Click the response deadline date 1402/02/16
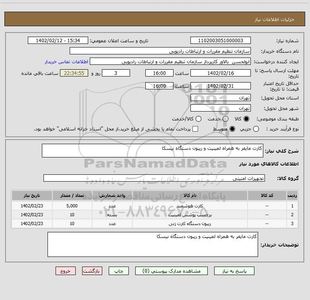The width and height of the screenshot is (310, 300). coord(221,73)
